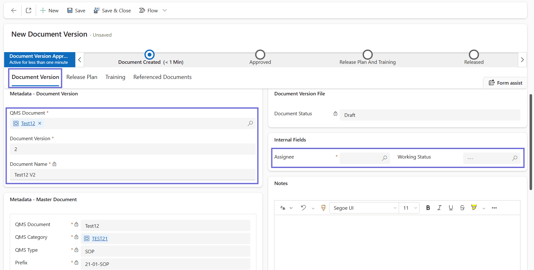This screenshot has width=534, height=270.
Task: Undo last edit in Notes
Action: tap(303, 208)
